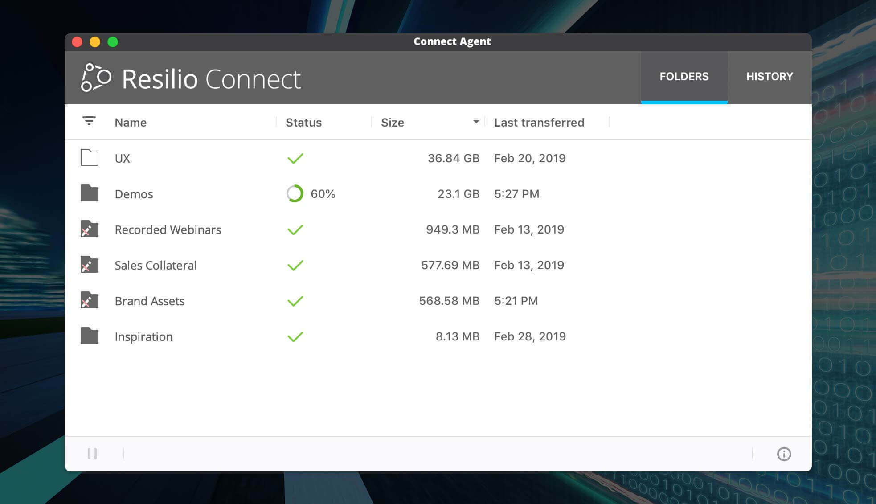This screenshot has height=504, width=876.
Task: Click UX row green checkmark status
Action: 295,158
